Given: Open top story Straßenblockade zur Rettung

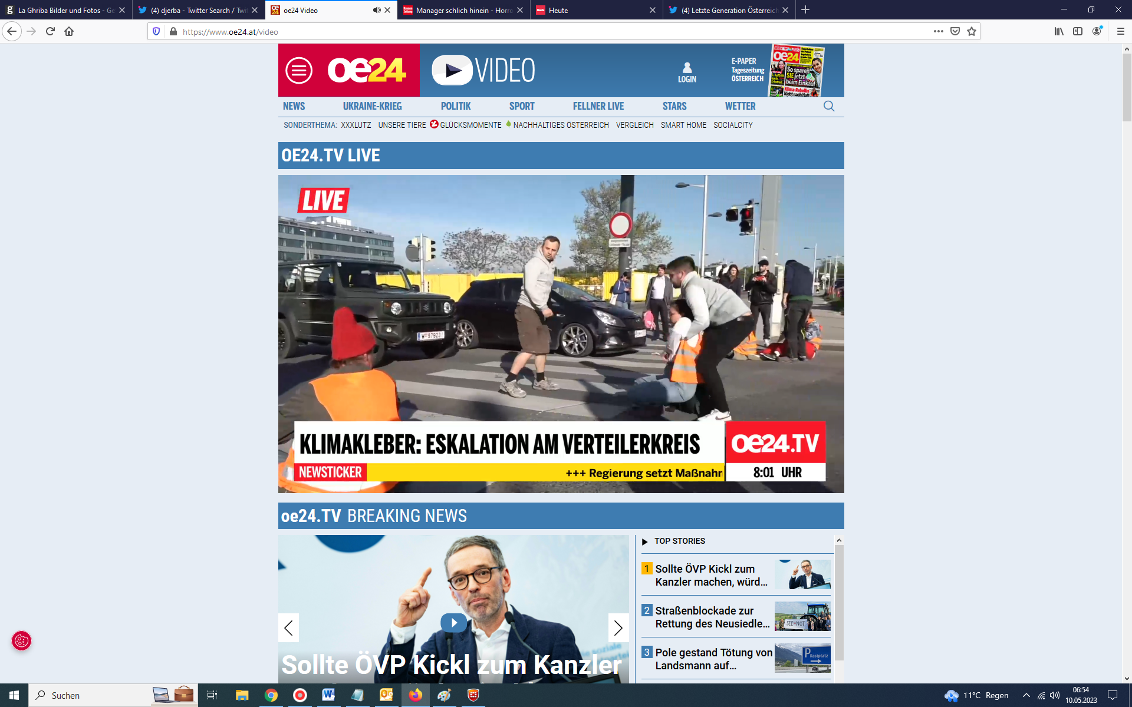Looking at the screenshot, I should coord(736,617).
